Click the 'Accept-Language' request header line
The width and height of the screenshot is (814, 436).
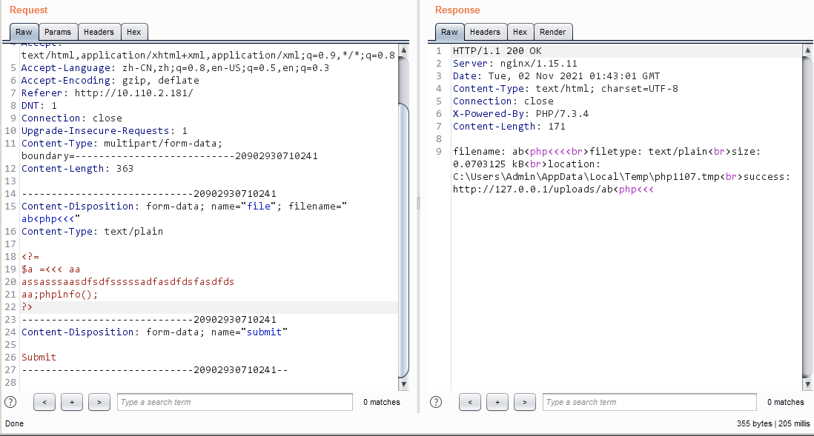point(175,68)
